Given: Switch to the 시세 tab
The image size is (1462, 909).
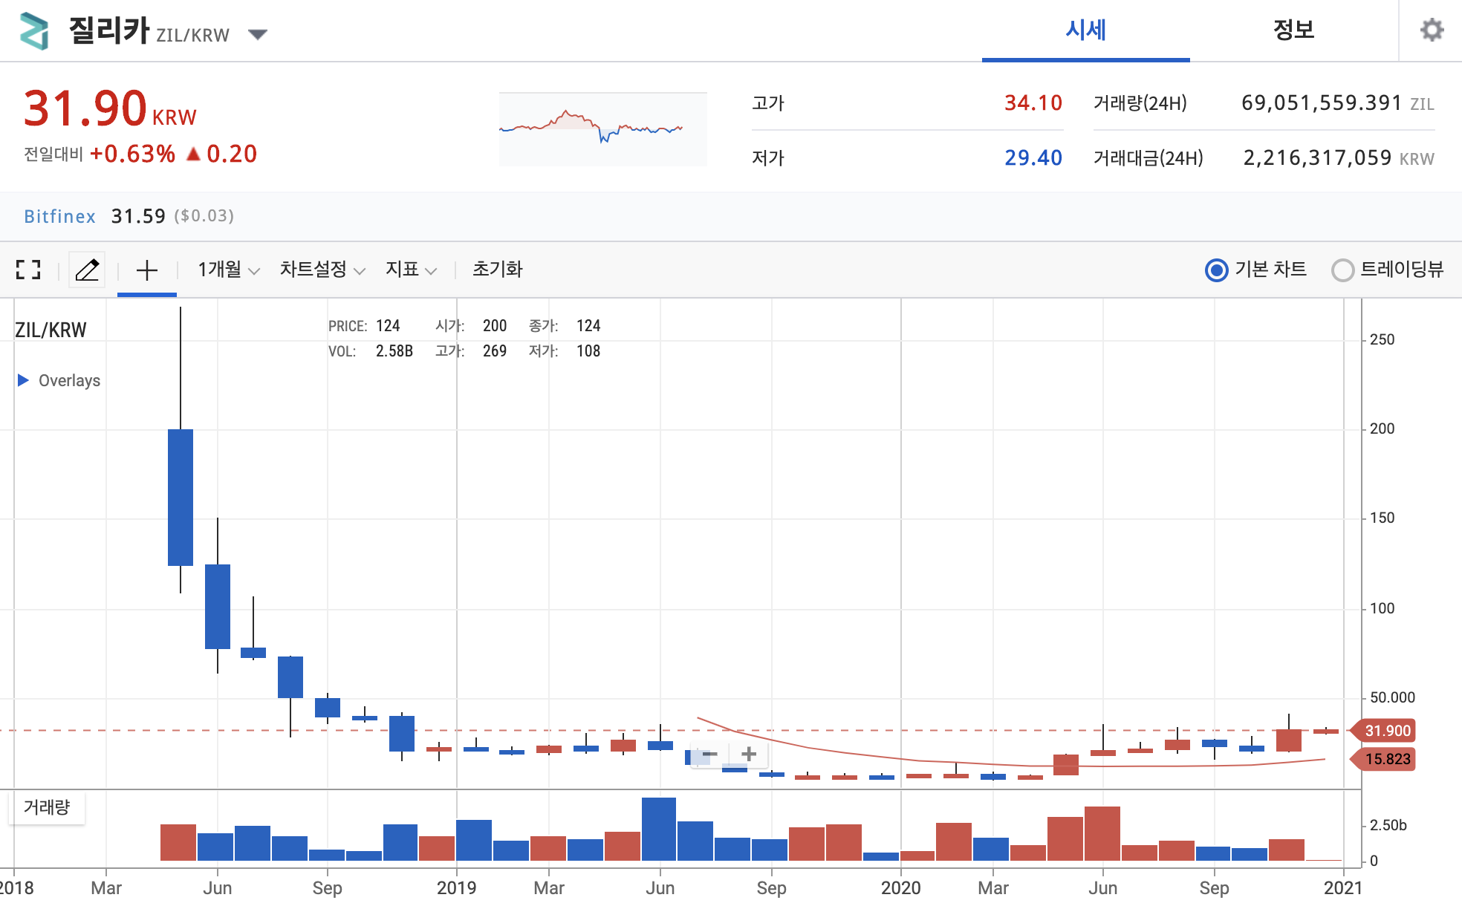Looking at the screenshot, I should coord(1085,30).
